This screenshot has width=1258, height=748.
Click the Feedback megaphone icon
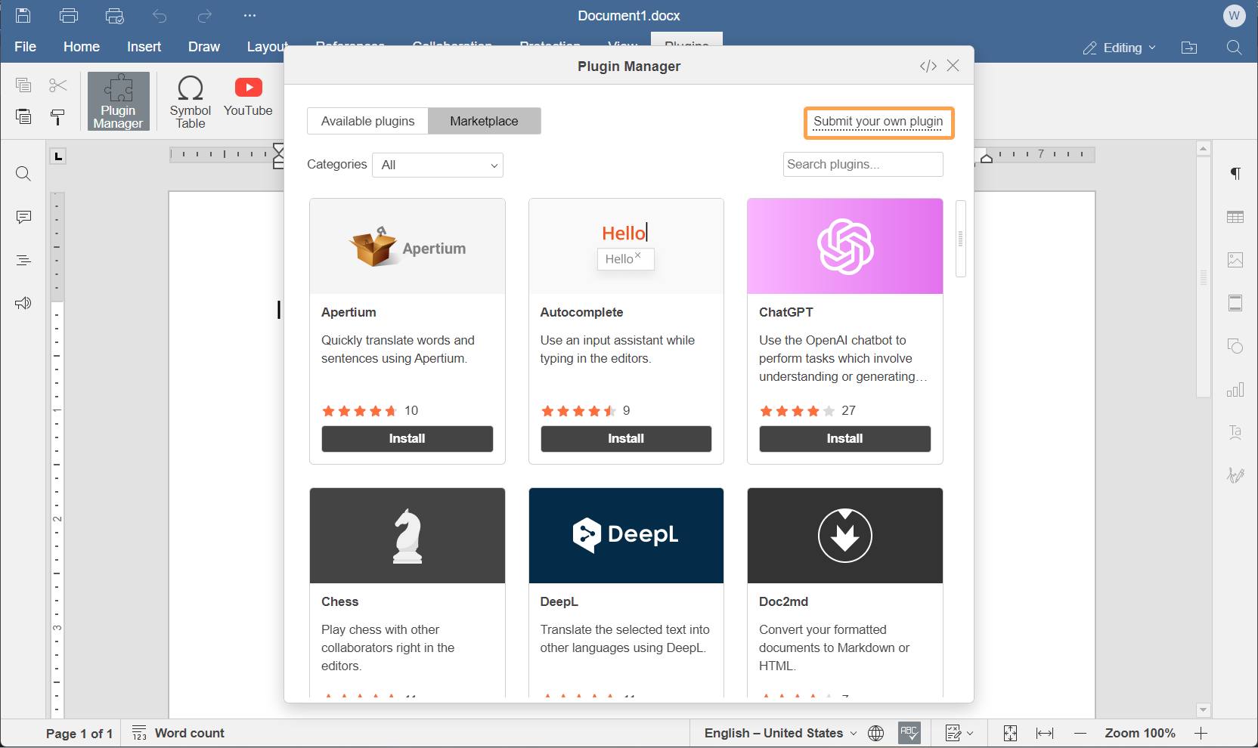pos(23,303)
